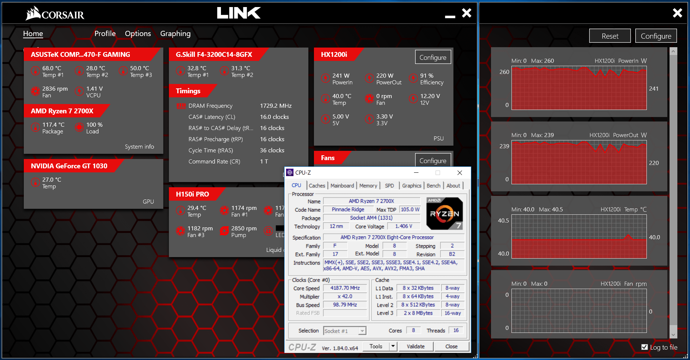
Task: Switch to the Caches tab in CPU-Z
Action: (317, 185)
